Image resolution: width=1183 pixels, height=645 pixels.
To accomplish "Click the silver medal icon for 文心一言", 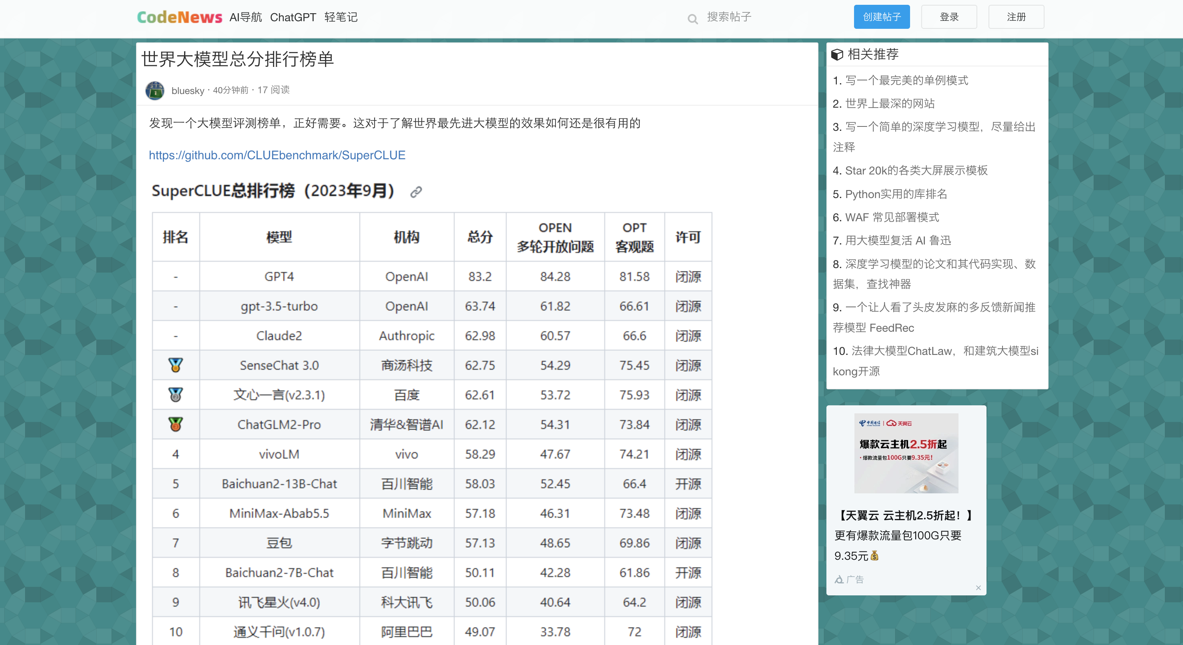I will click(x=175, y=395).
